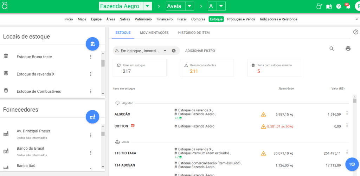The height and width of the screenshot is (176, 360).
Task: Click the red minimum stock icon beside COTTON
Action: [133, 125]
